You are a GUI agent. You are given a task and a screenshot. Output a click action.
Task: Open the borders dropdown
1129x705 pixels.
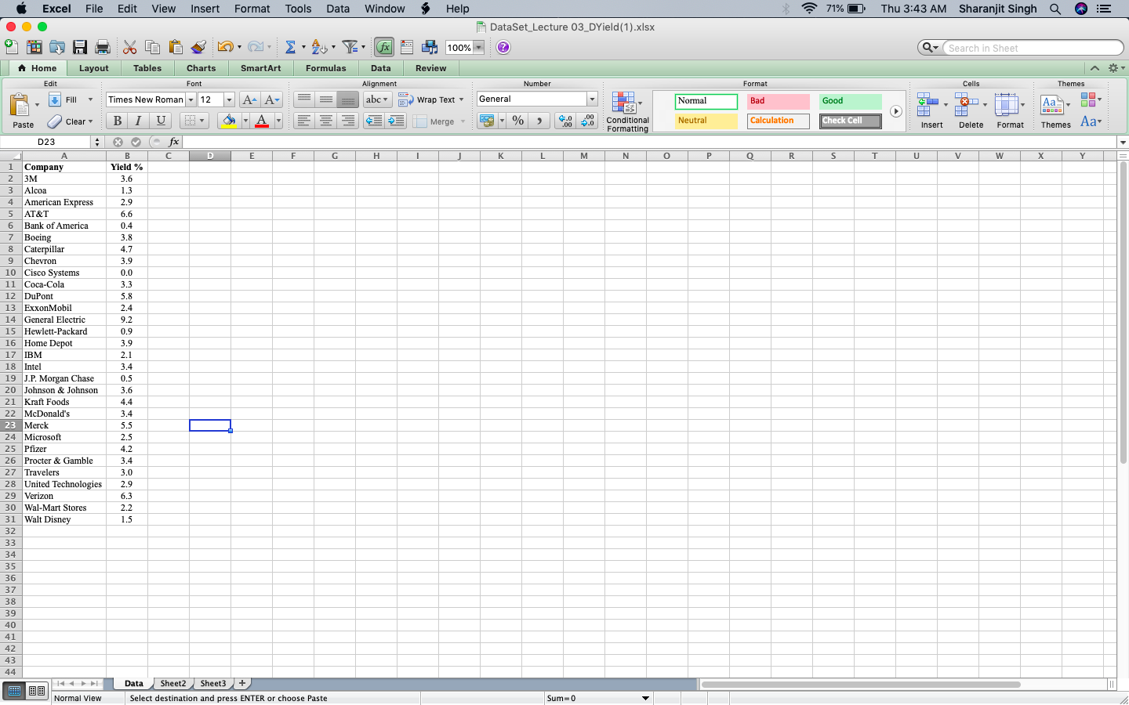pos(202,121)
